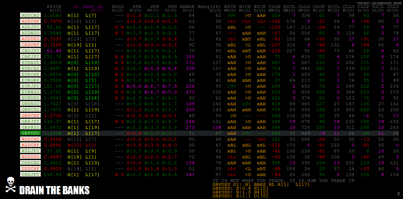This screenshot has width=403, height=199.
Task: Click the 'GBPUSD: B:1.0 H4[0]' line
Action: [x=241, y=192]
